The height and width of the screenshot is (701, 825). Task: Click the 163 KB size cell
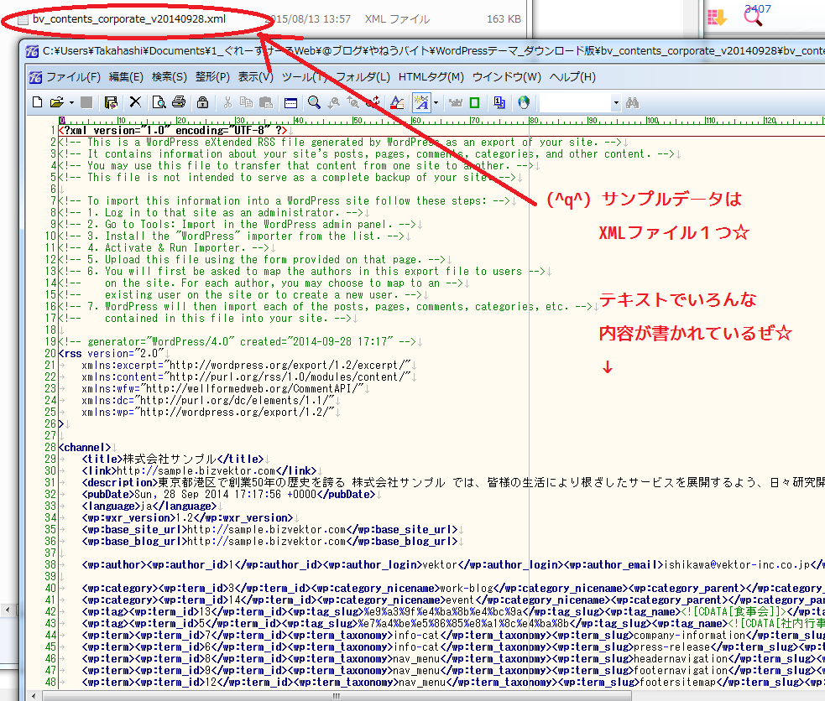(x=504, y=19)
